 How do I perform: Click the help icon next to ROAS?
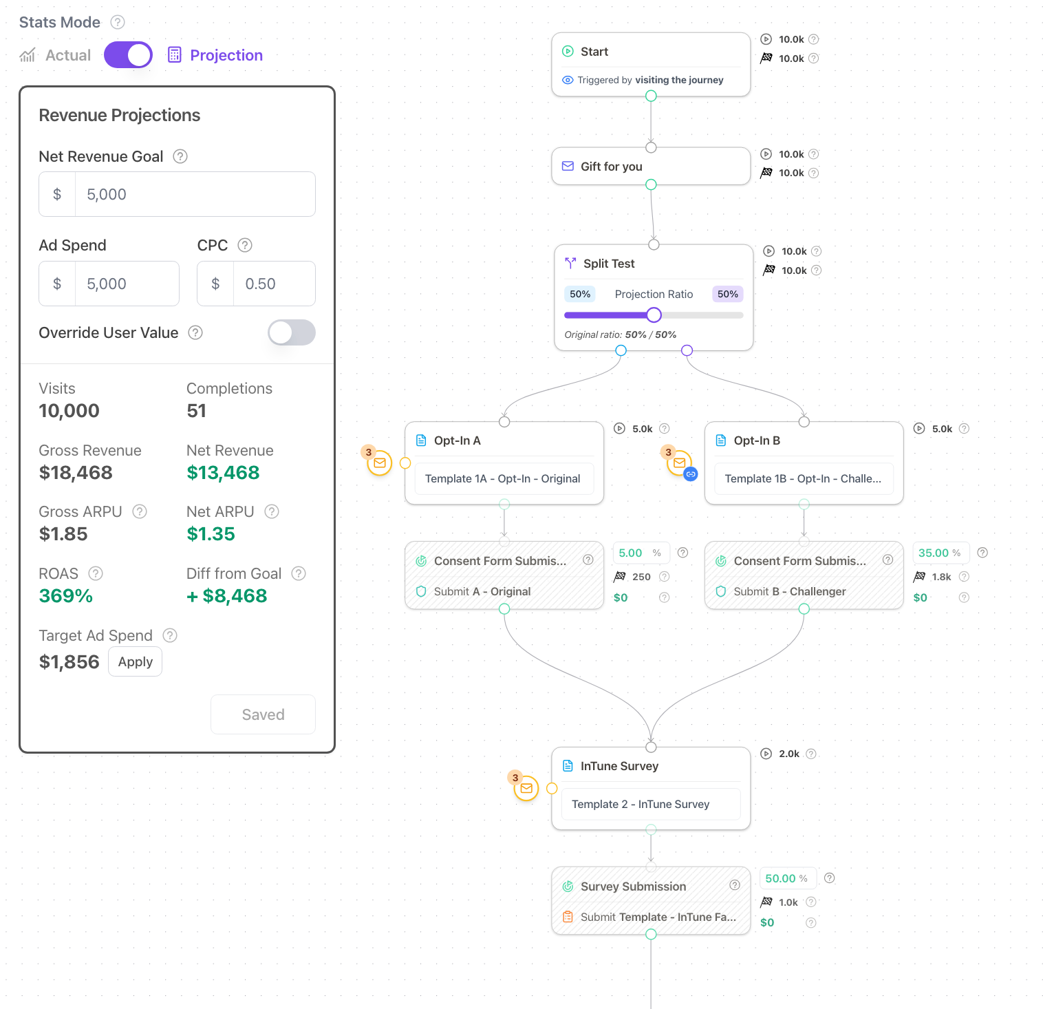[96, 573]
